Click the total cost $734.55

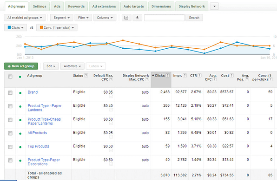(x=227, y=175)
